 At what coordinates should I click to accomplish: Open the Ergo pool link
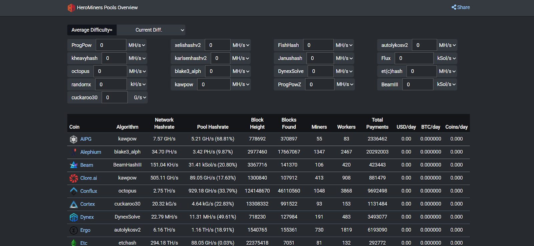[85, 230]
